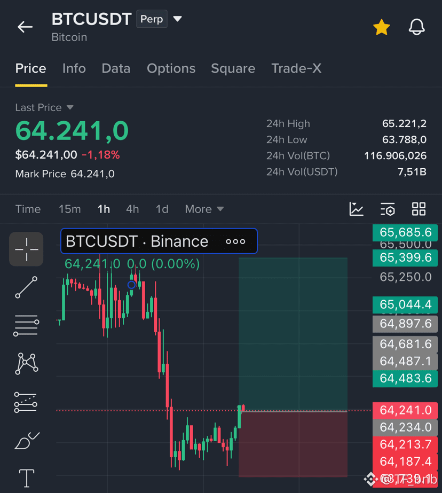Click the 65,399.6 price label
Screen dimensions: 442x493
tap(405, 258)
